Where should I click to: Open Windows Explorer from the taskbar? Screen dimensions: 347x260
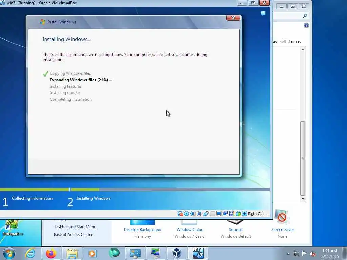tap(72, 253)
